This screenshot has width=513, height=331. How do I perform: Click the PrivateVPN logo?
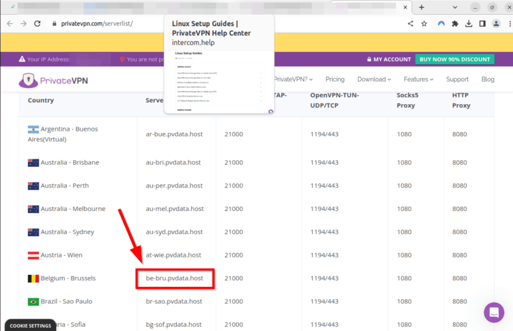pyautogui.click(x=53, y=80)
